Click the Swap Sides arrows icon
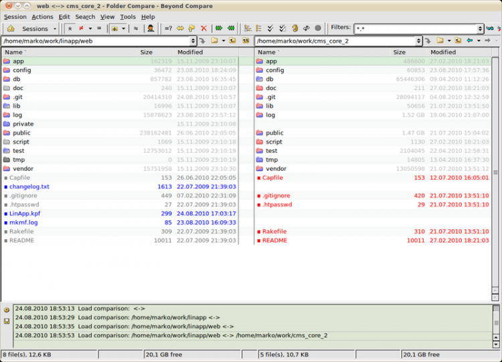Screen dimensions: 502x362 coord(180,29)
